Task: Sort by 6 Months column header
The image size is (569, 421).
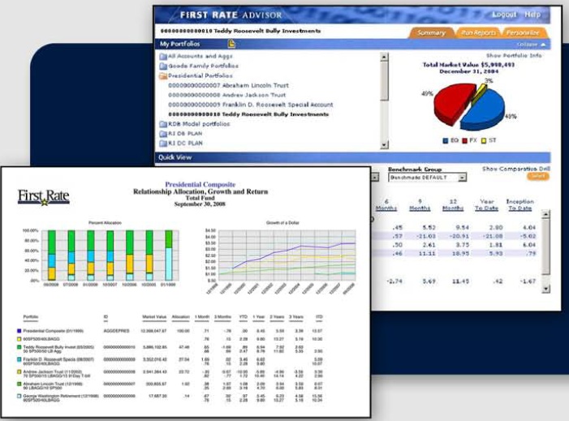Action: (x=386, y=205)
